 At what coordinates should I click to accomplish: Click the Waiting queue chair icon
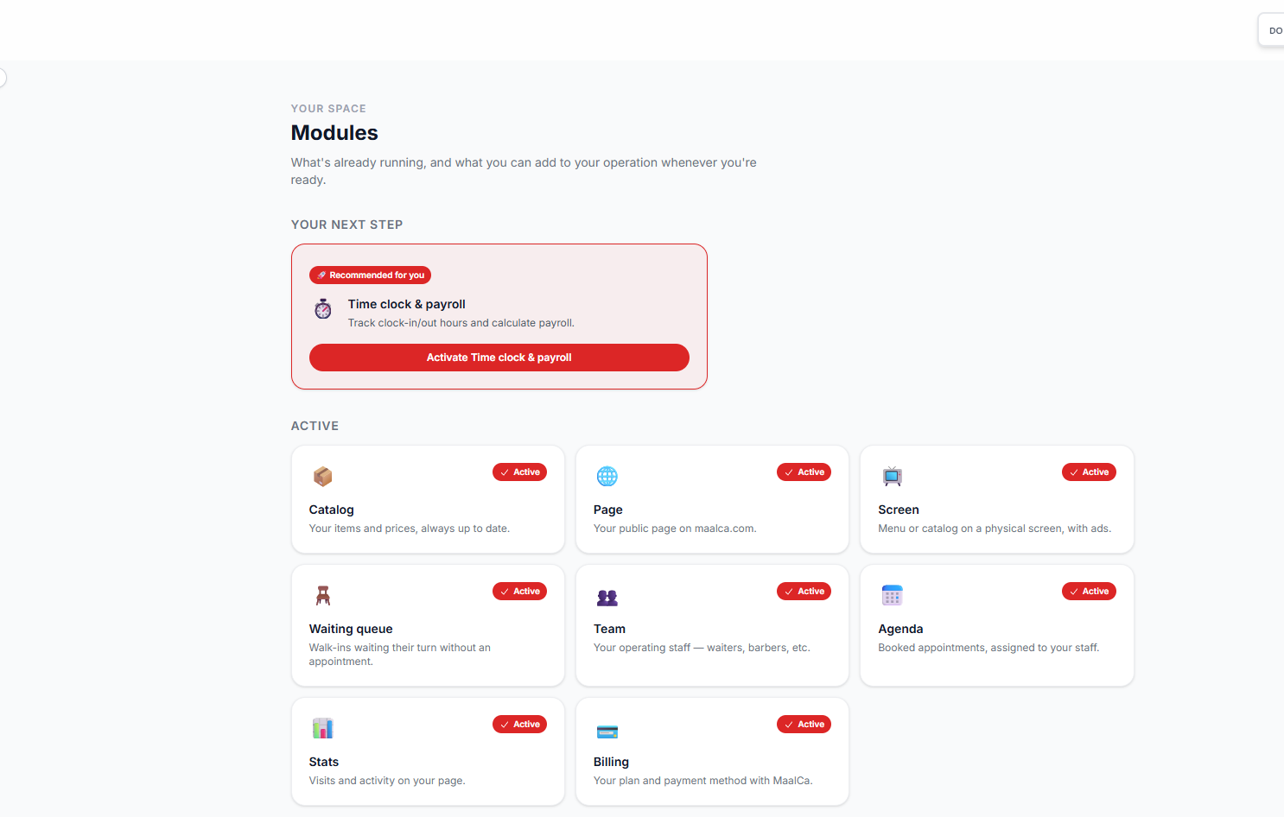(322, 595)
